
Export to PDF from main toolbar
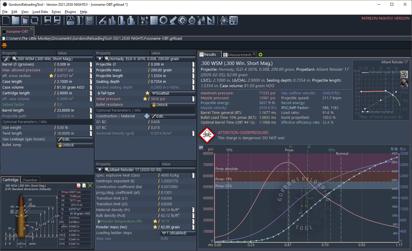pyautogui.click(x=71, y=20)
